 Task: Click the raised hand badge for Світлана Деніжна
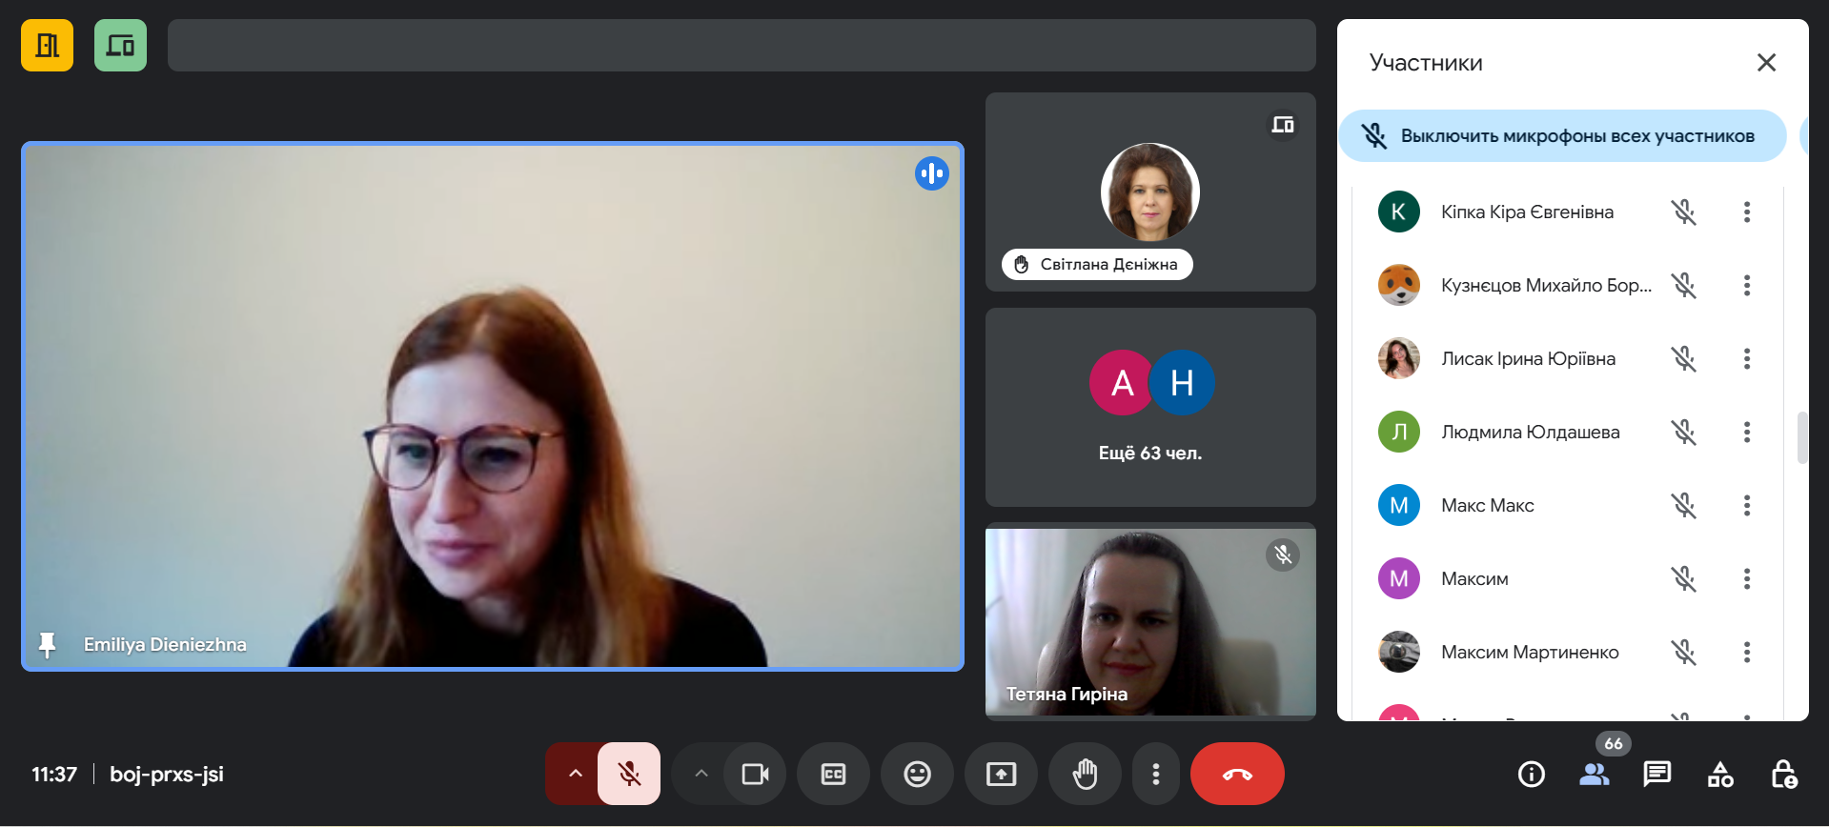[x=1097, y=264]
